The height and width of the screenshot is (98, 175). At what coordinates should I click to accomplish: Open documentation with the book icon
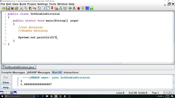(x=65, y=8)
